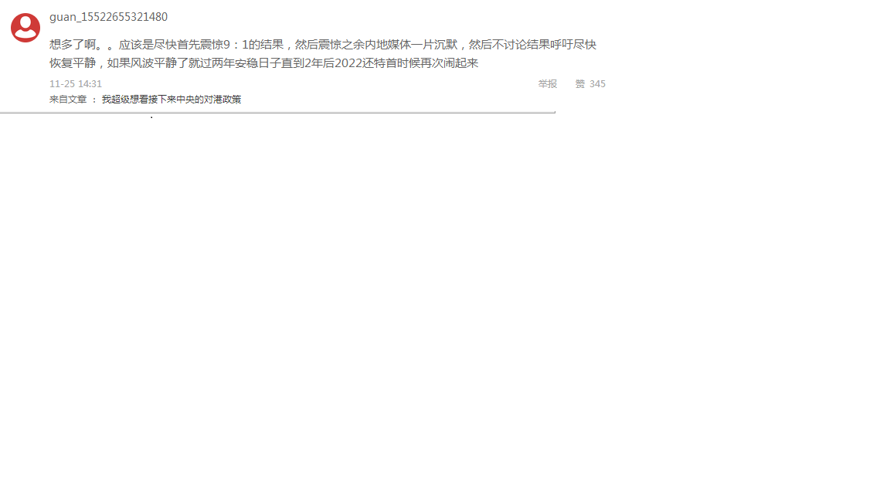Click comment line starting 恢复平静

[264, 63]
